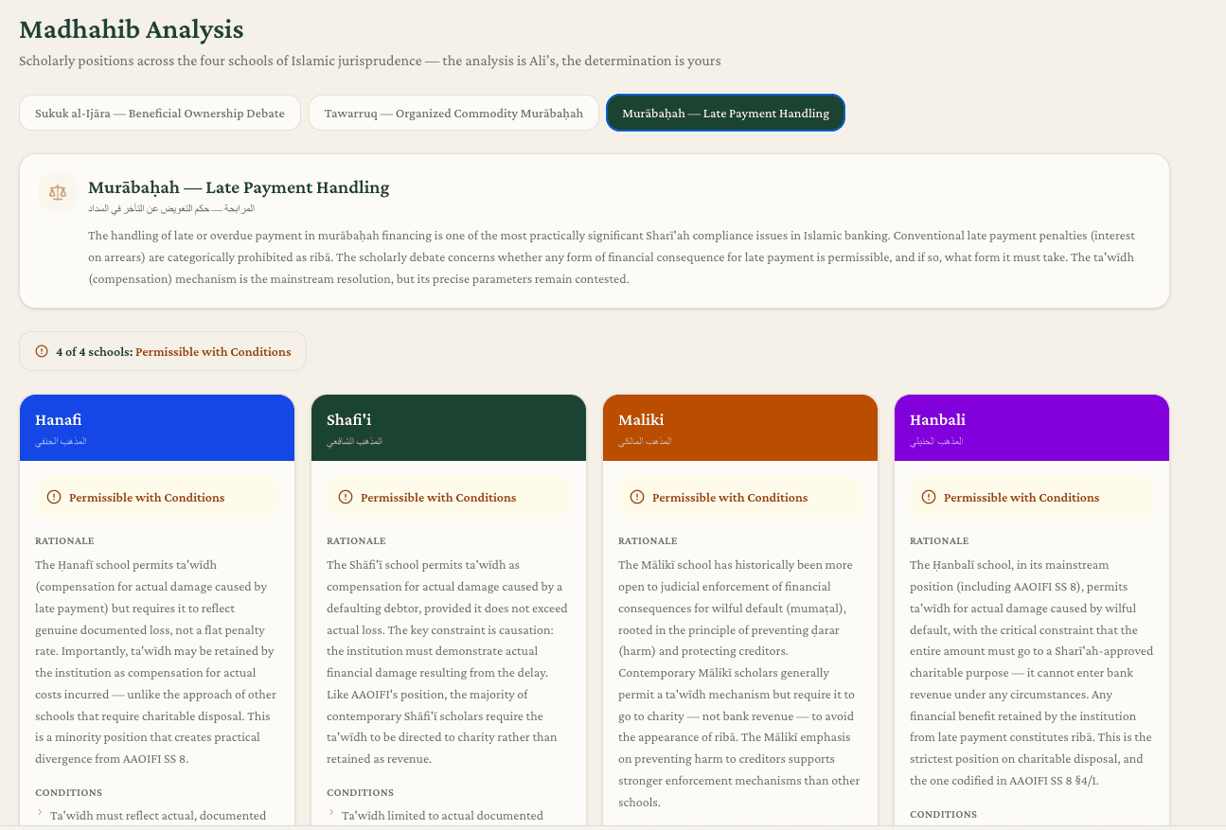Expand Hanafi's first condition via its chevron

click(40, 814)
